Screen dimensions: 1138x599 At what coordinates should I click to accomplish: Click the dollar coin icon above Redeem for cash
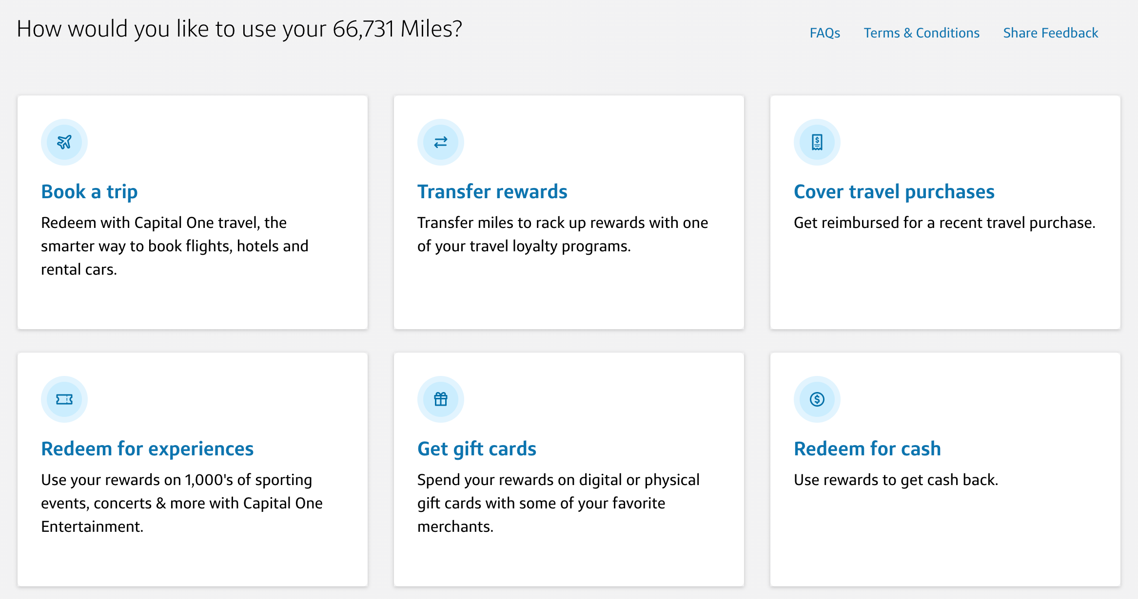click(x=817, y=398)
